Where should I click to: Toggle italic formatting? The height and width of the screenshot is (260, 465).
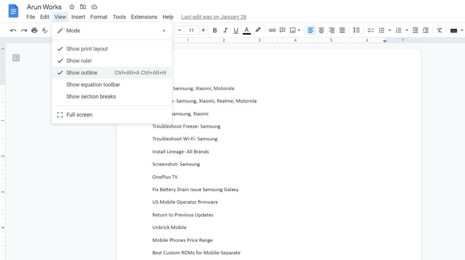pyautogui.click(x=225, y=30)
